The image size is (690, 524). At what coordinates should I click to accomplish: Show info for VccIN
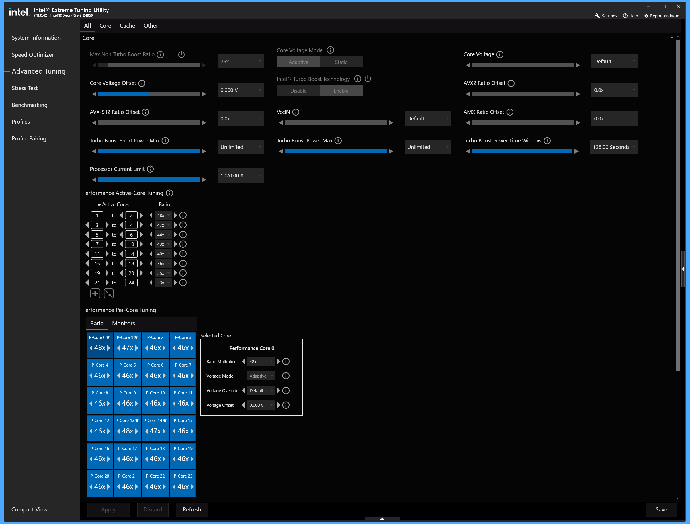tap(296, 112)
